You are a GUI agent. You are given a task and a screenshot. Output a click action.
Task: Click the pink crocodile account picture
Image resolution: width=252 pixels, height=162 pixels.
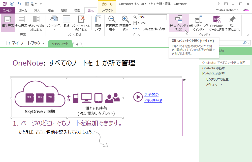click(x=246, y=10)
